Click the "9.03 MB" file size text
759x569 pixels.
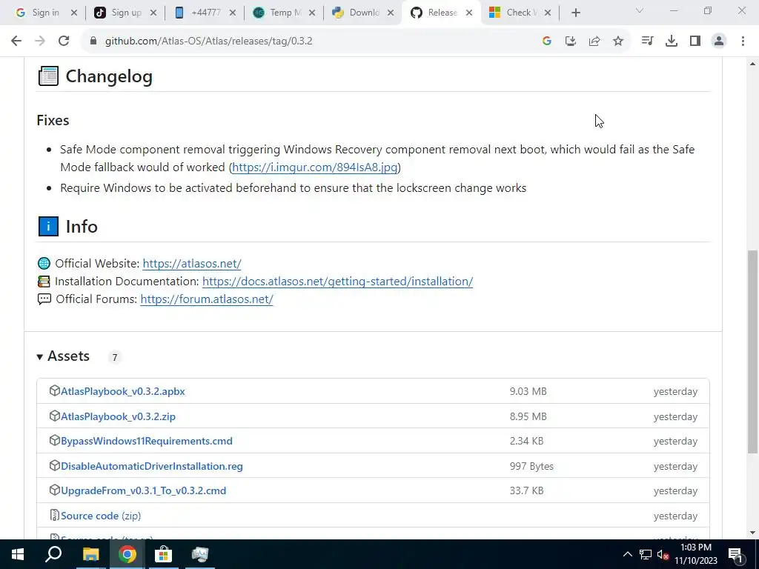pyautogui.click(x=528, y=391)
